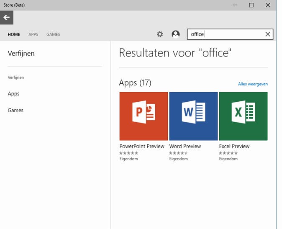Click the 'Alles weergeven' link
282x229 pixels.
[253, 84]
